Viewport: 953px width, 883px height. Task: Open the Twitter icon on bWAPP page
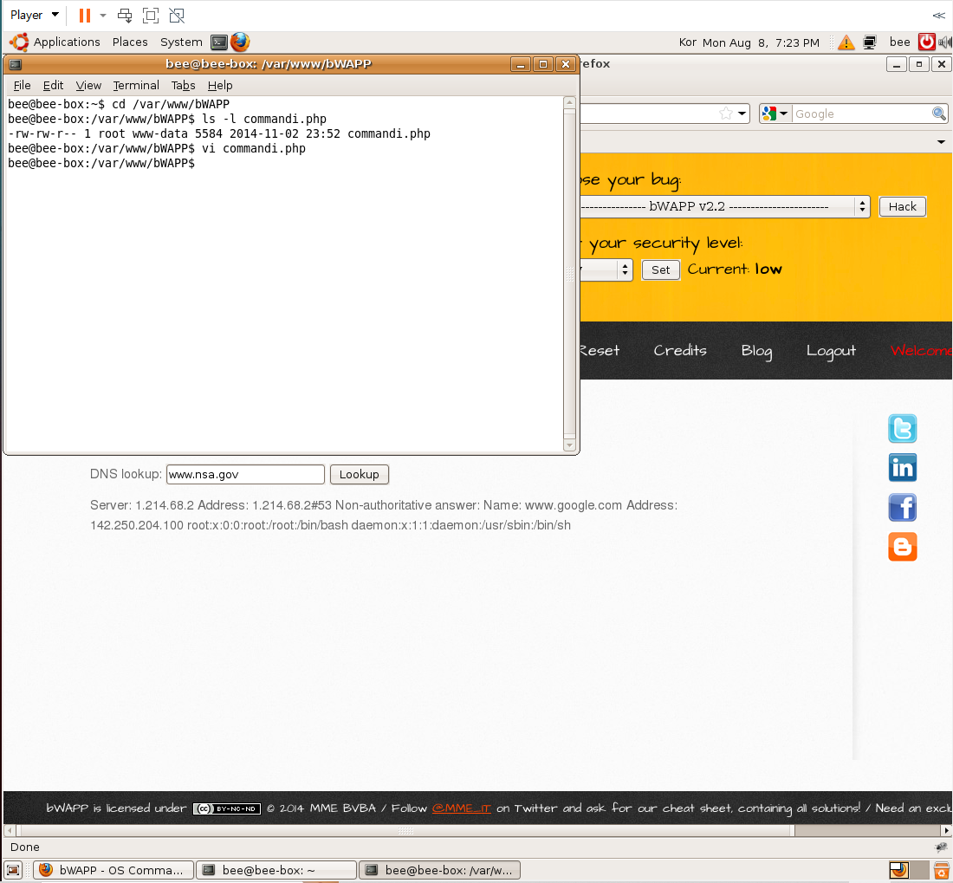(x=903, y=428)
